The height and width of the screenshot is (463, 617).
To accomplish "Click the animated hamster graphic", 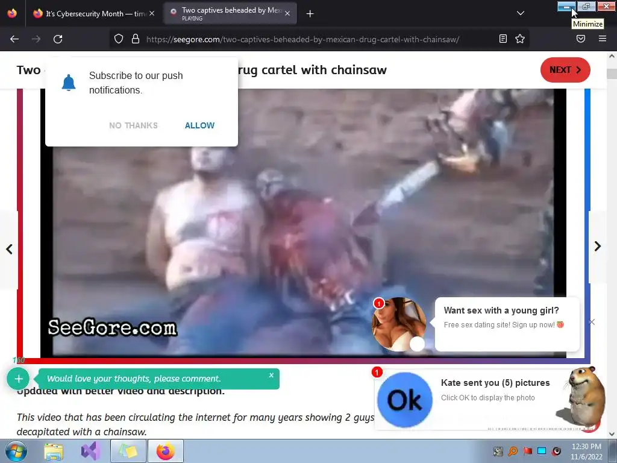I will click(x=584, y=398).
